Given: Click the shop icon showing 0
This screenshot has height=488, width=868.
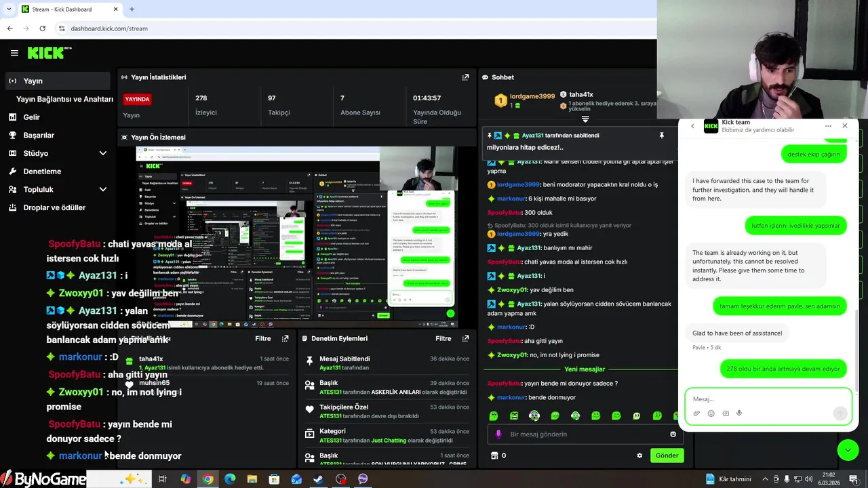Looking at the screenshot, I should [x=494, y=455].
